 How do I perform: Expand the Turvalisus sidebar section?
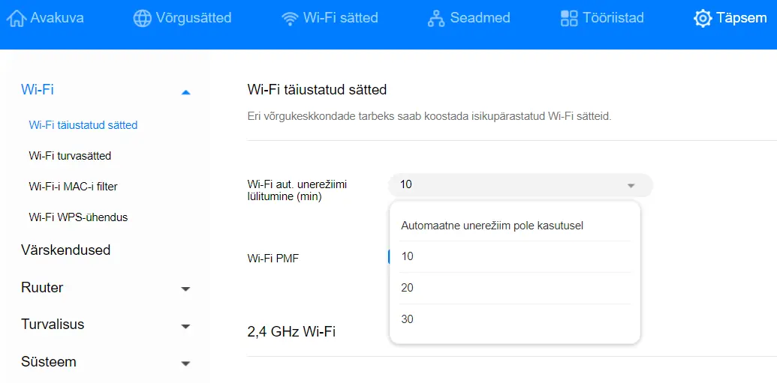coord(186,326)
